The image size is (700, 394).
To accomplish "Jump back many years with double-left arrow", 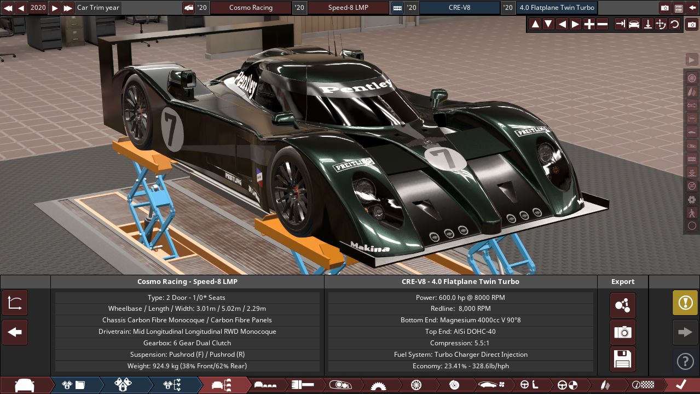I will click(x=8, y=8).
